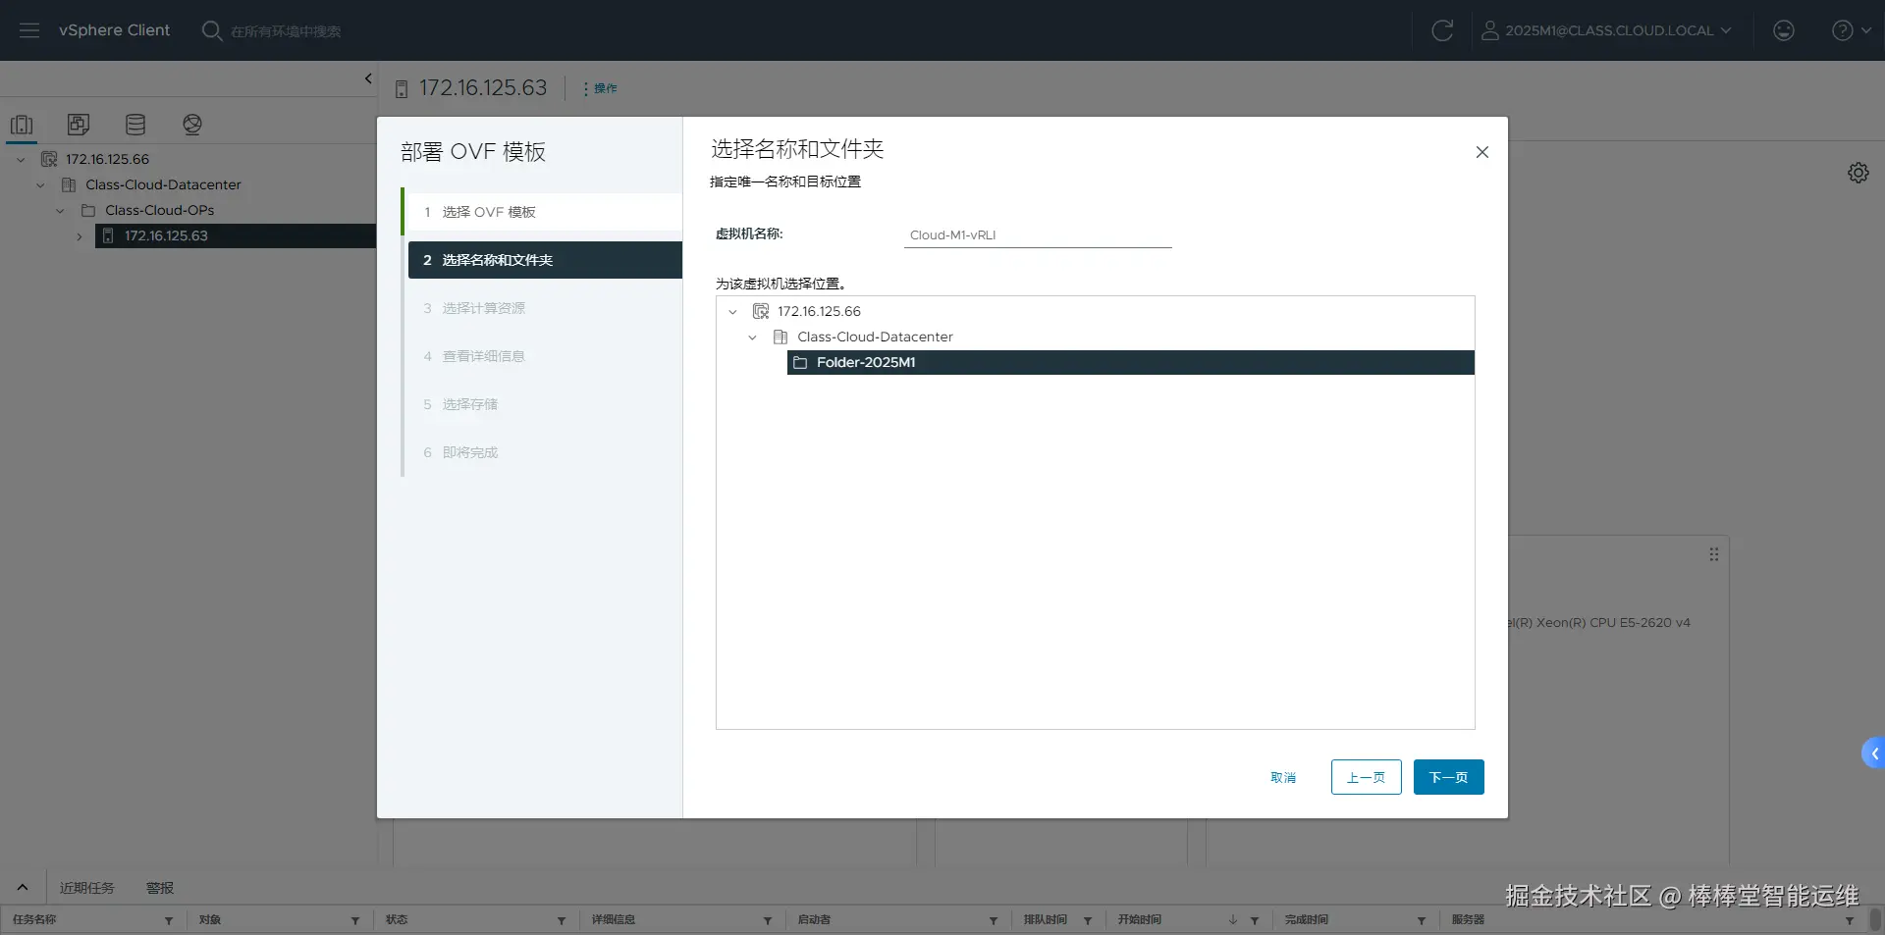Screen dimensions: 1885x935
Task: Click the 上一页 back button
Action: [x=1367, y=777]
